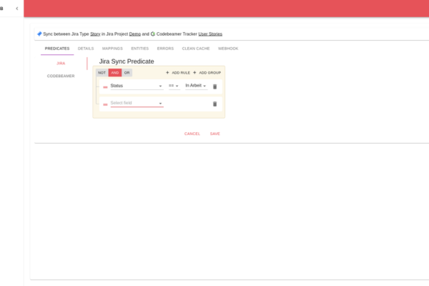The height and width of the screenshot is (286, 429).
Task: Switch to the Errors tab
Action: click(x=165, y=49)
